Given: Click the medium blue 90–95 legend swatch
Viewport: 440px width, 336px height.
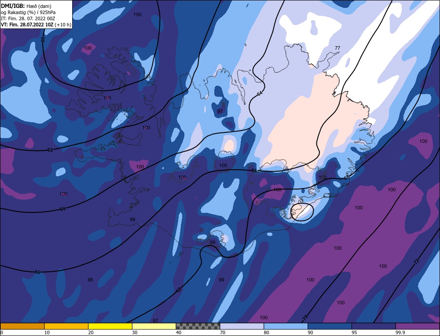Looking at the screenshot, I should pos(330,326).
